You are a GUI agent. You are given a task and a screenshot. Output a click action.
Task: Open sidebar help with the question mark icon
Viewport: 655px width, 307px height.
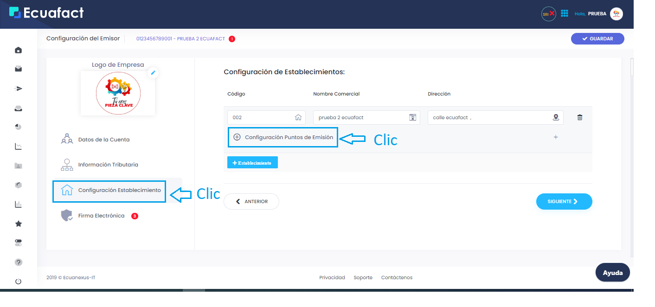19,262
